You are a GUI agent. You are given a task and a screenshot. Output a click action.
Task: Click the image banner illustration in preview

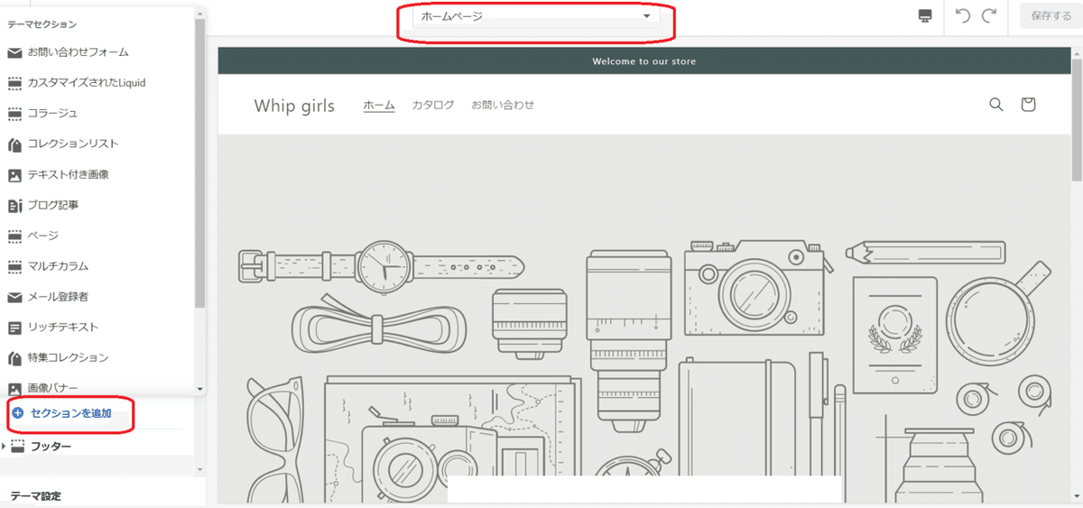643,319
